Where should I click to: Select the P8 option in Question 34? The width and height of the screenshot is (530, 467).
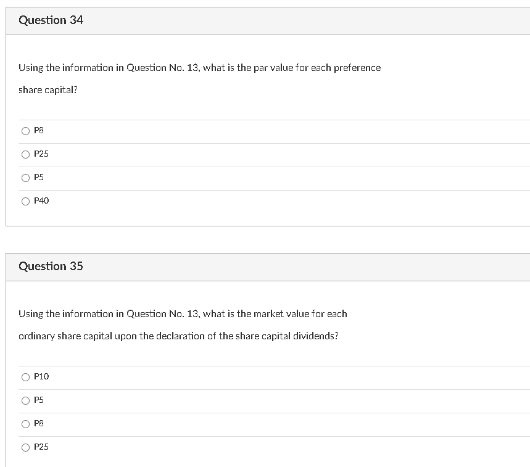click(x=25, y=131)
